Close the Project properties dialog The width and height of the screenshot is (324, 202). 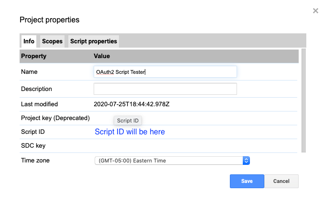315,10
